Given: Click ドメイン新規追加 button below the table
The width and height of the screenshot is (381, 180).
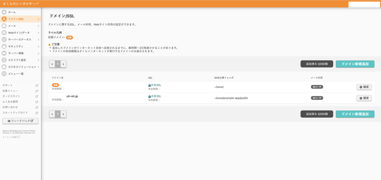Looking at the screenshot, I should tap(355, 114).
